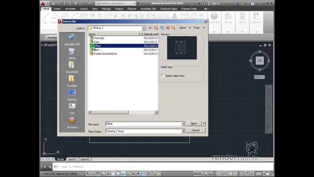Sort files by Data de modificação column header
314x177 pixels.
pyautogui.click(x=151, y=34)
